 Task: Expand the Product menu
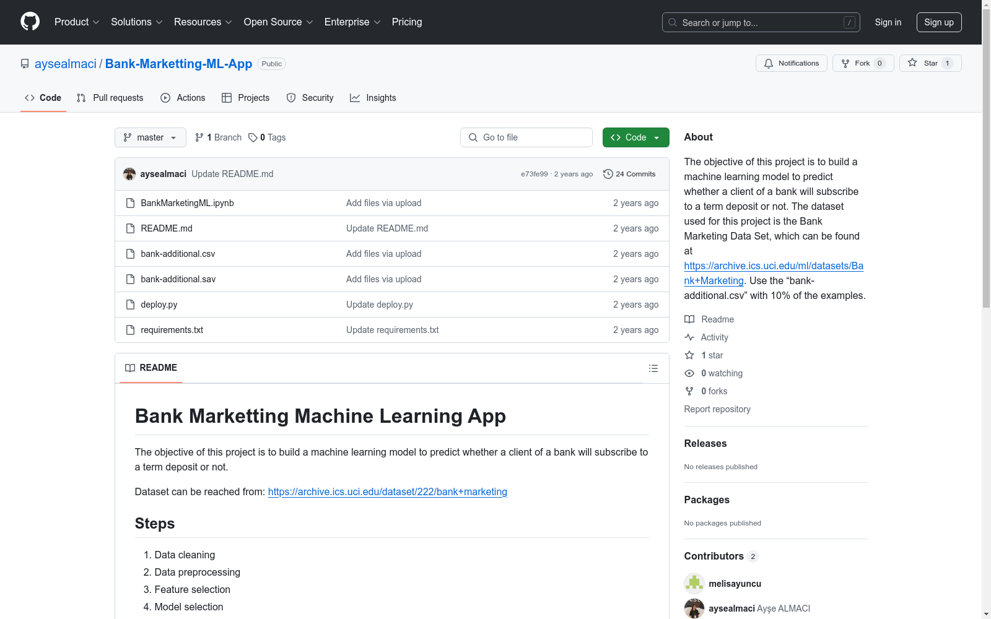[x=77, y=22]
